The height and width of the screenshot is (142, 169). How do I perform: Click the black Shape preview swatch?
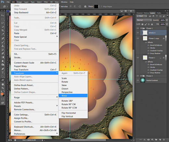(96, 7)
